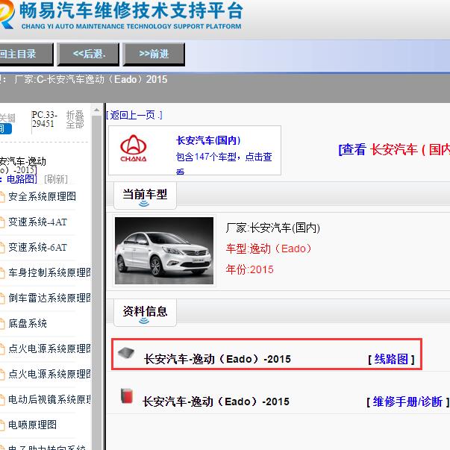
Task: Click 包含147个车型，点击查看 link
Action: (224, 163)
